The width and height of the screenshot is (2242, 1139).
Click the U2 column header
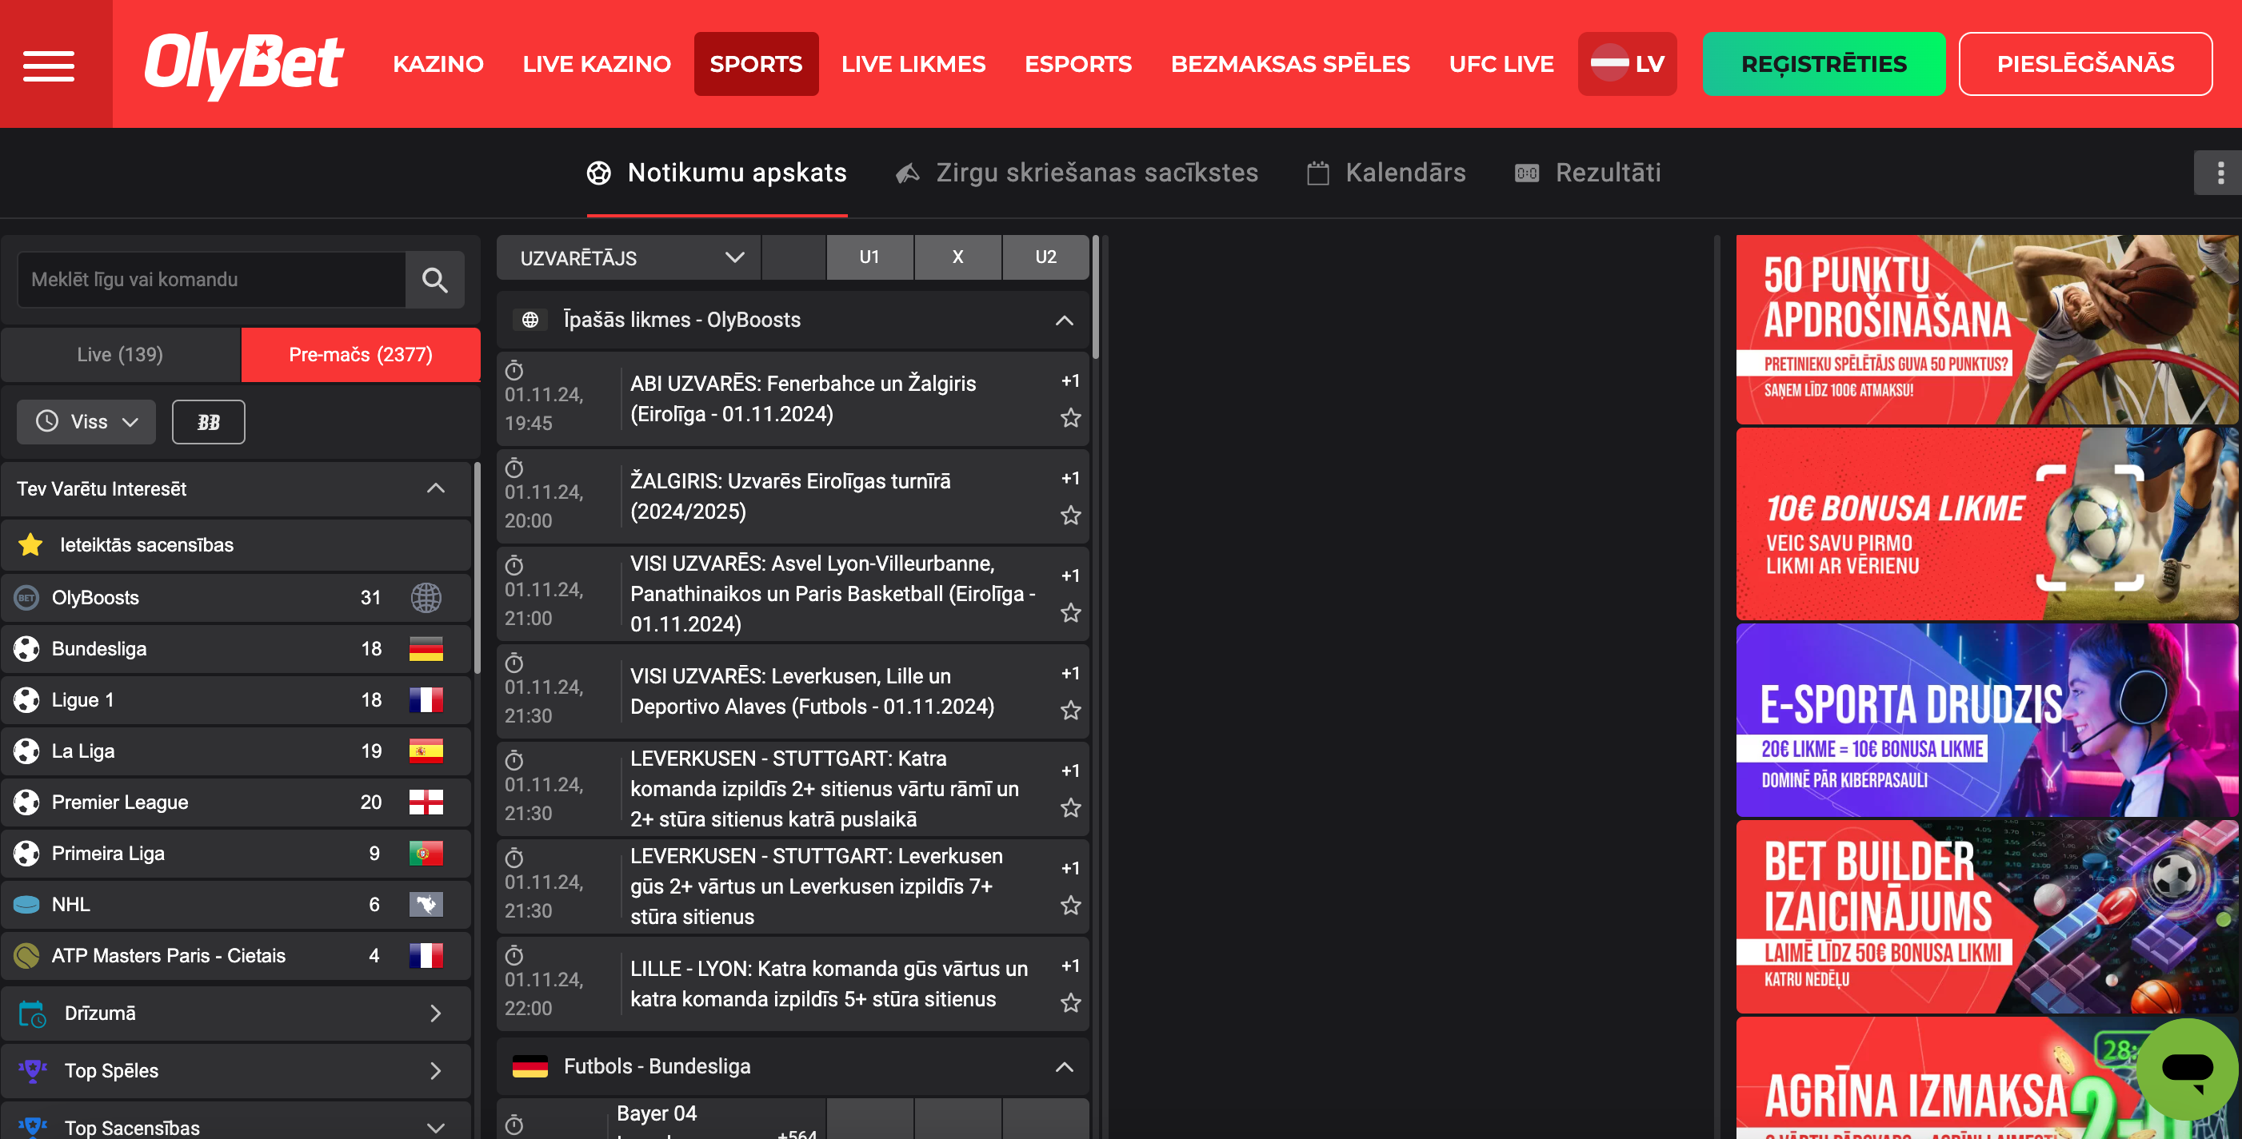click(x=1046, y=257)
